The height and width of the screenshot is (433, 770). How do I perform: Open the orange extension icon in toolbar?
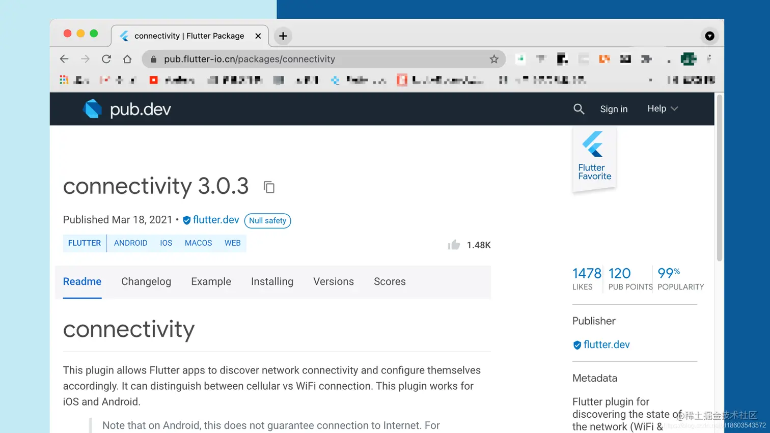(604, 59)
